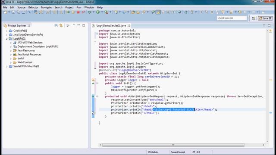This screenshot has height=155, width=276.
Task: Click the yellow Suspend debug icon
Action: pyautogui.click(x=73, y=12)
